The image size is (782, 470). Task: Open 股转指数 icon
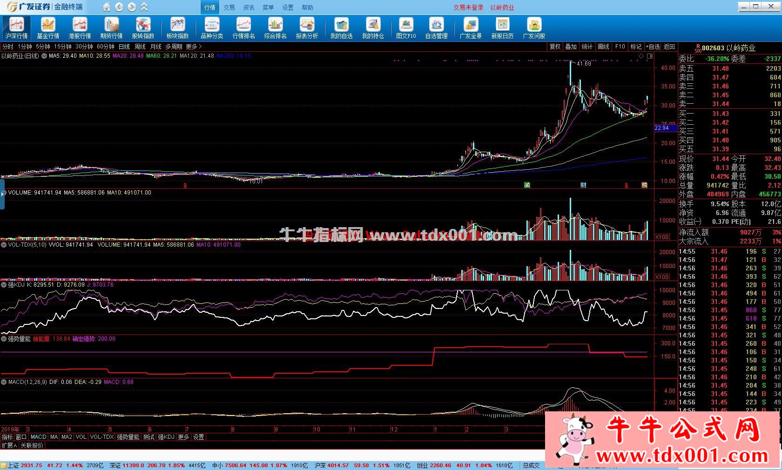[143, 28]
